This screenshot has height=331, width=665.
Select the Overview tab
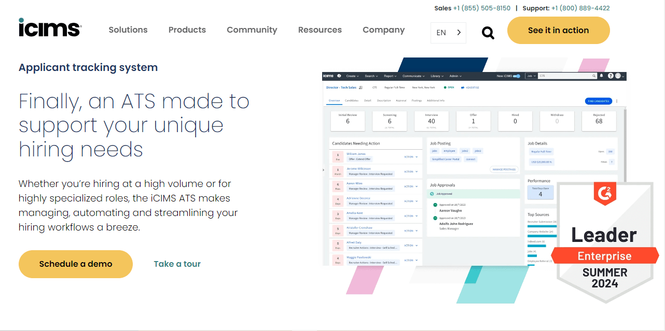pyautogui.click(x=334, y=100)
